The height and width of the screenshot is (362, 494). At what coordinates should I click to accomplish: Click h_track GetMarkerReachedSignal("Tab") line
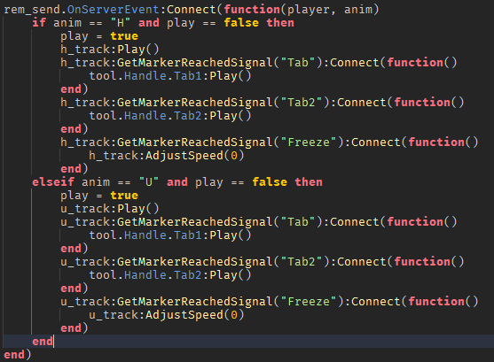coord(259,63)
